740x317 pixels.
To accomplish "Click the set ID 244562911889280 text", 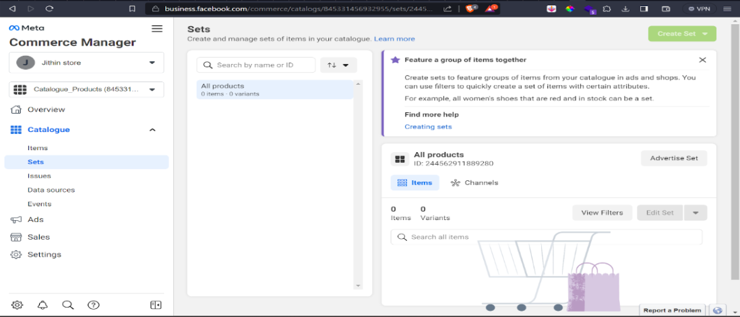I will (x=454, y=164).
